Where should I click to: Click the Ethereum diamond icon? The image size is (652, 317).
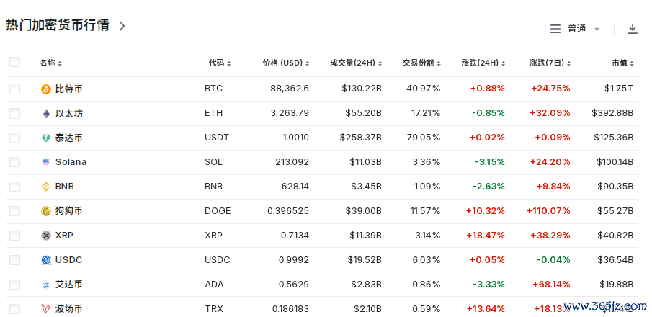click(x=46, y=114)
